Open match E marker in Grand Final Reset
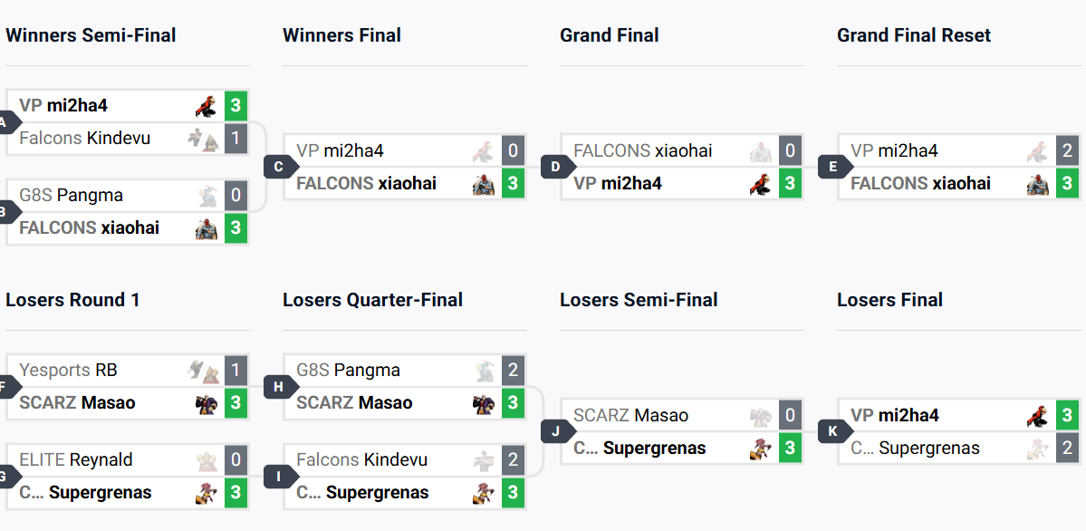1086x531 pixels. point(834,167)
